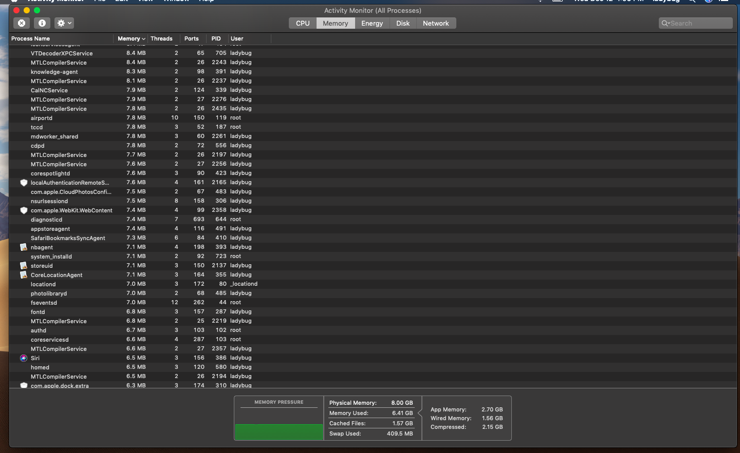Click the shield icon beside localAuthenticationRemoteS...
Image resolution: width=740 pixels, height=453 pixels.
point(24,183)
